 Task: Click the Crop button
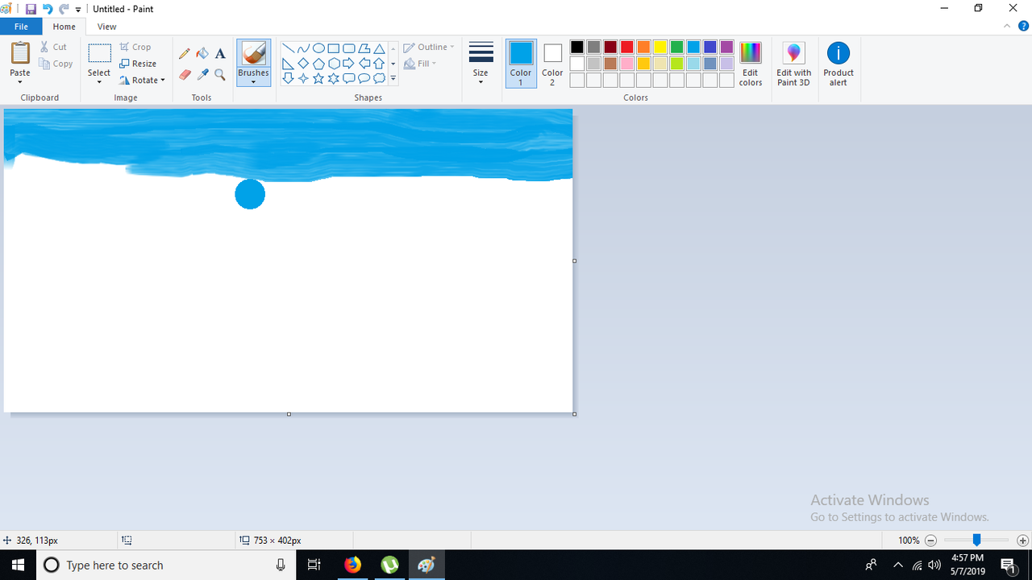pos(135,47)
